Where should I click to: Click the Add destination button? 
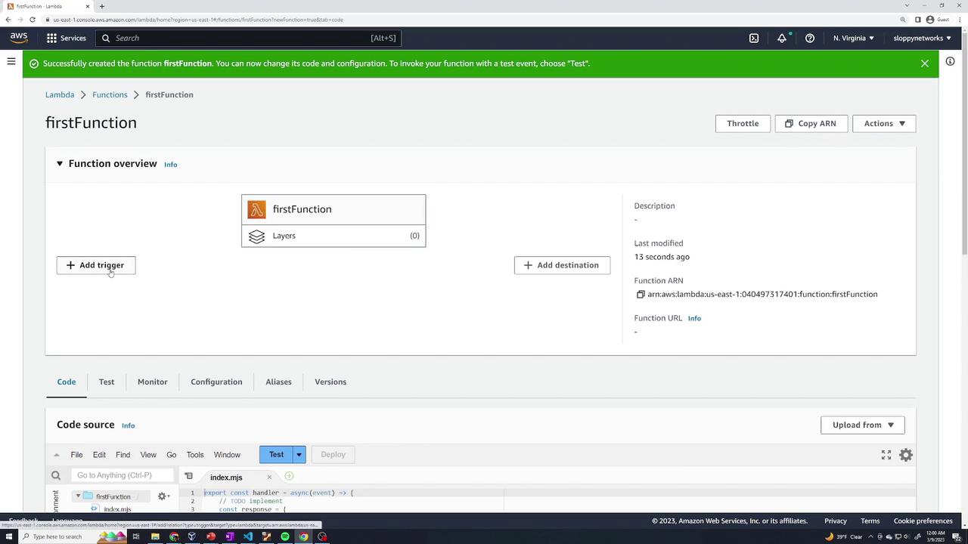coord(562,265)
